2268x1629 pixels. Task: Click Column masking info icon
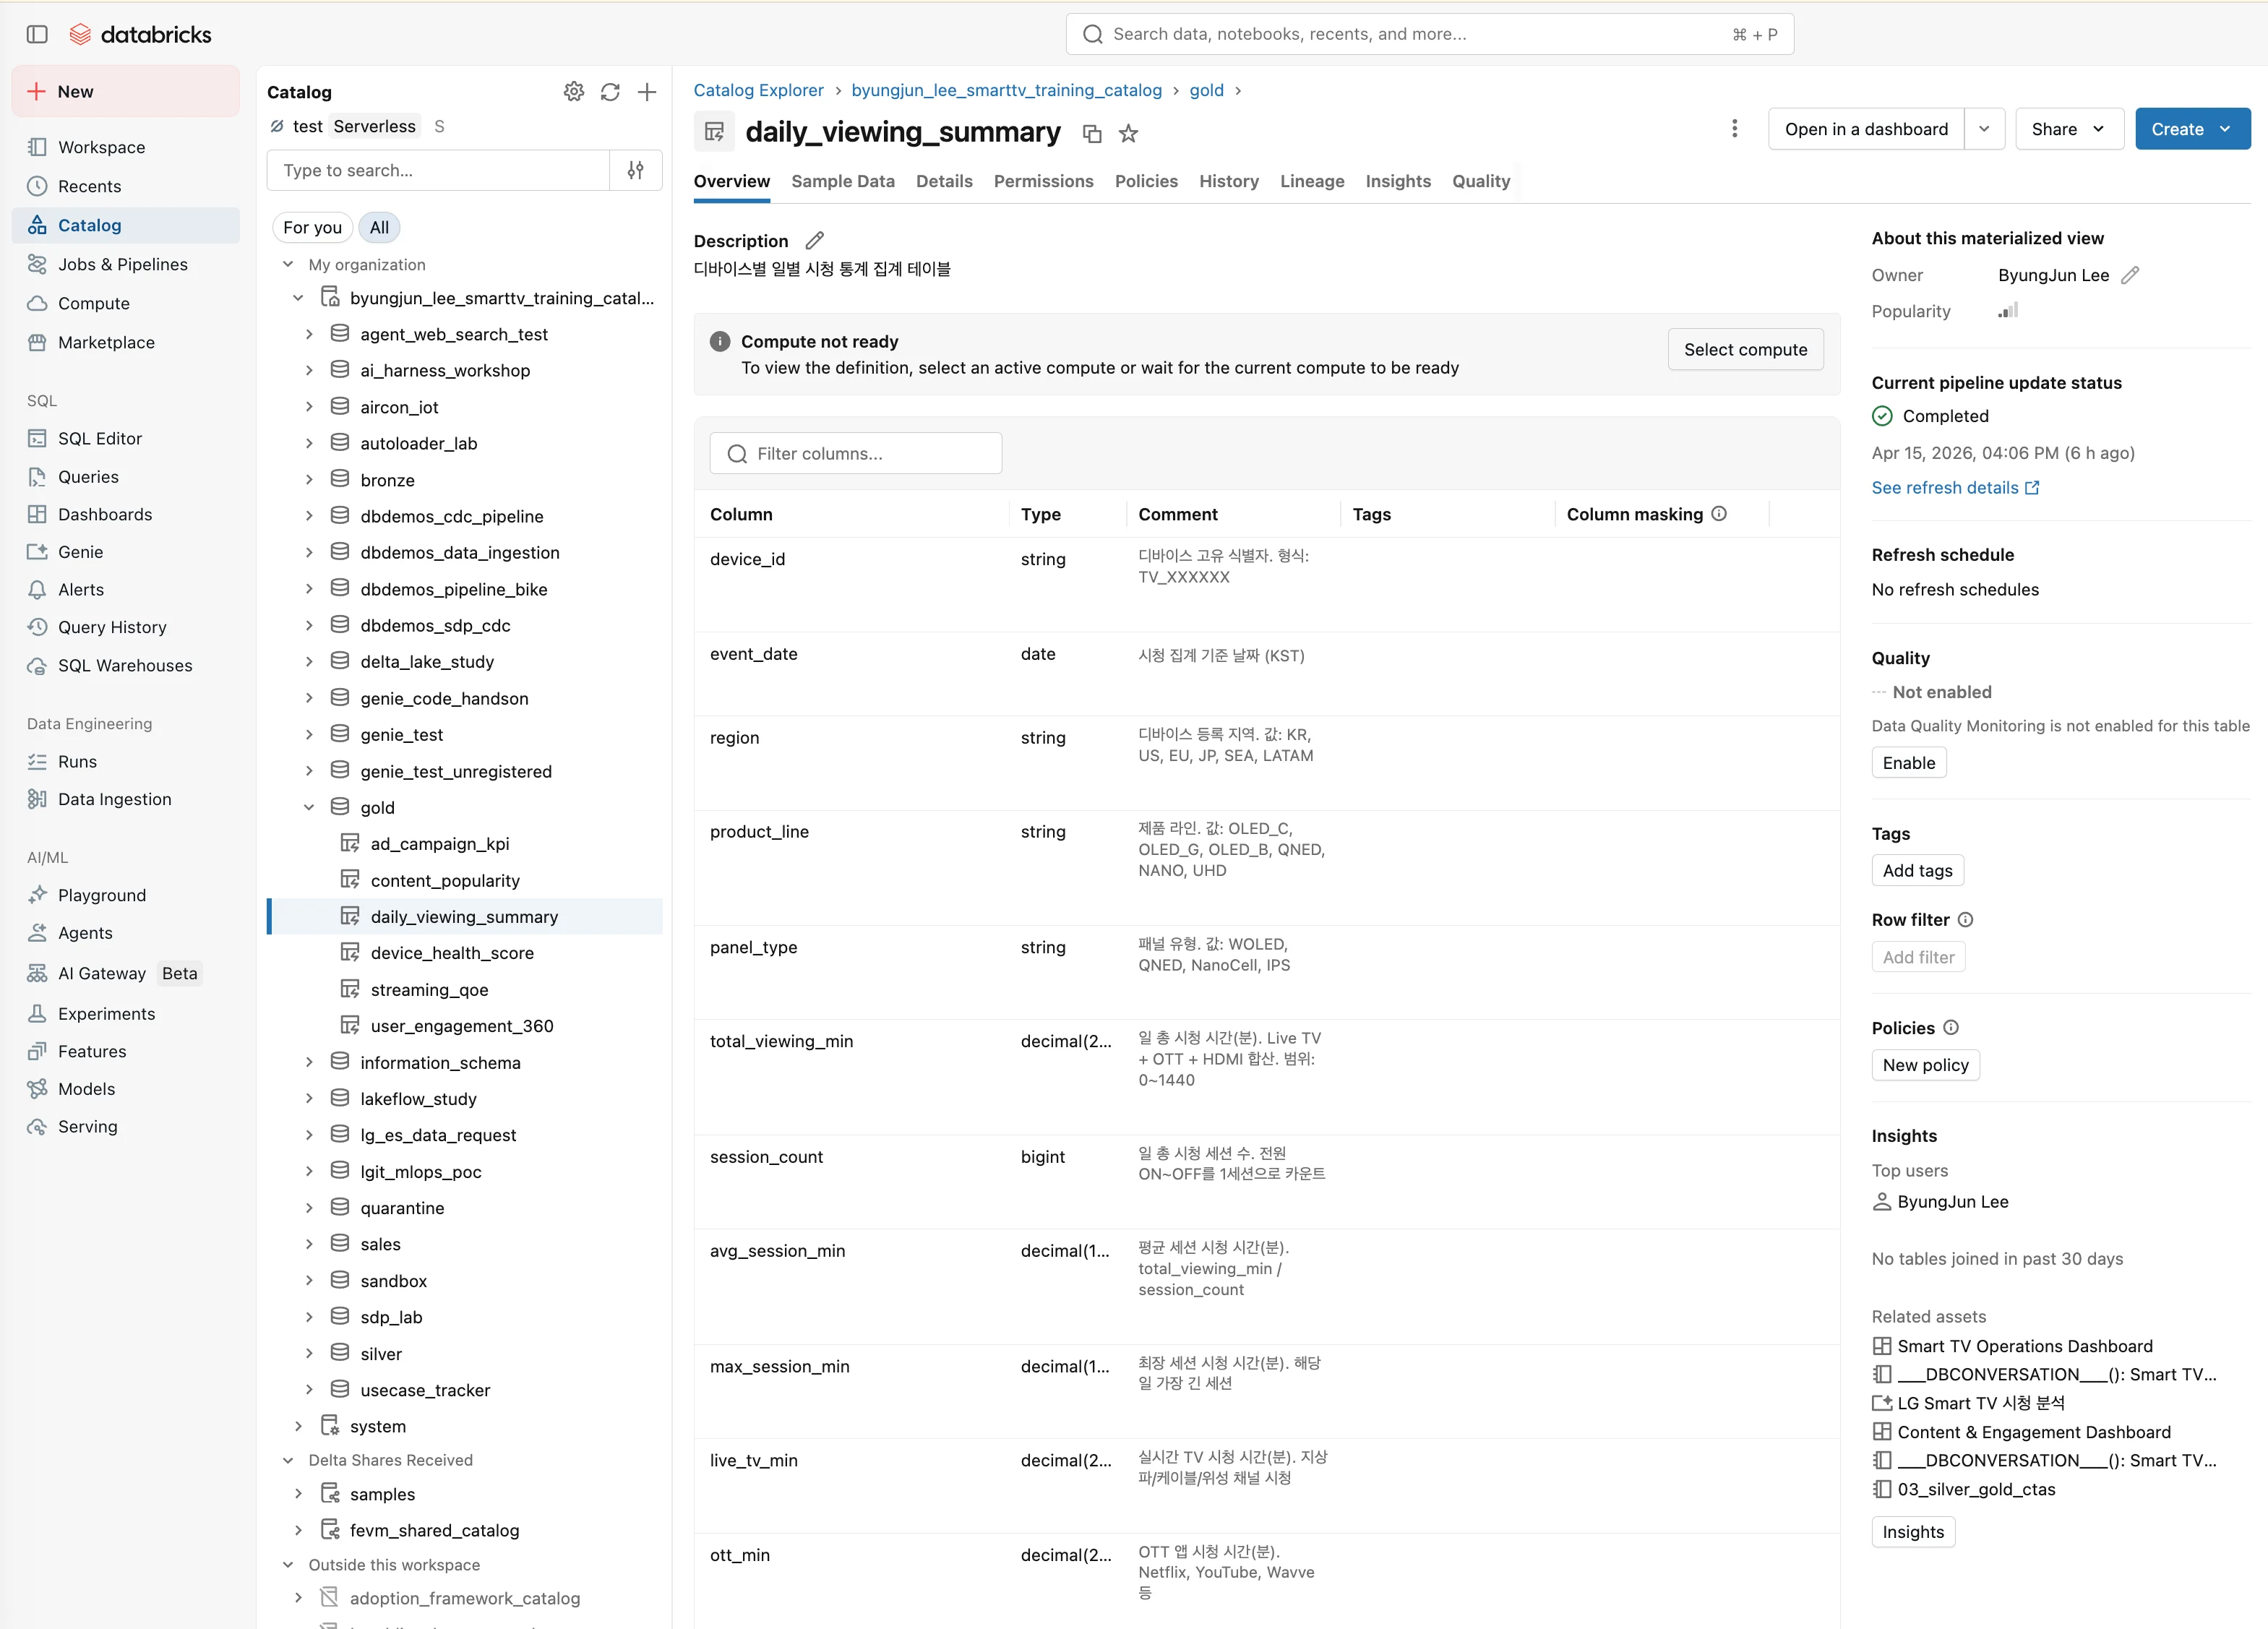tap(1719, 513)
